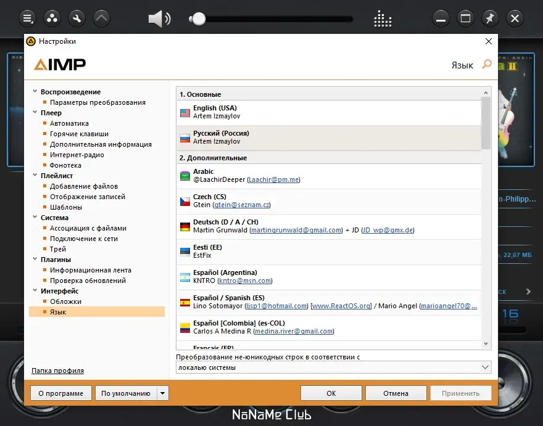This screenshot has width=543, height=426.
Task: Close the Настройки dialog
Action: point(489,41)
